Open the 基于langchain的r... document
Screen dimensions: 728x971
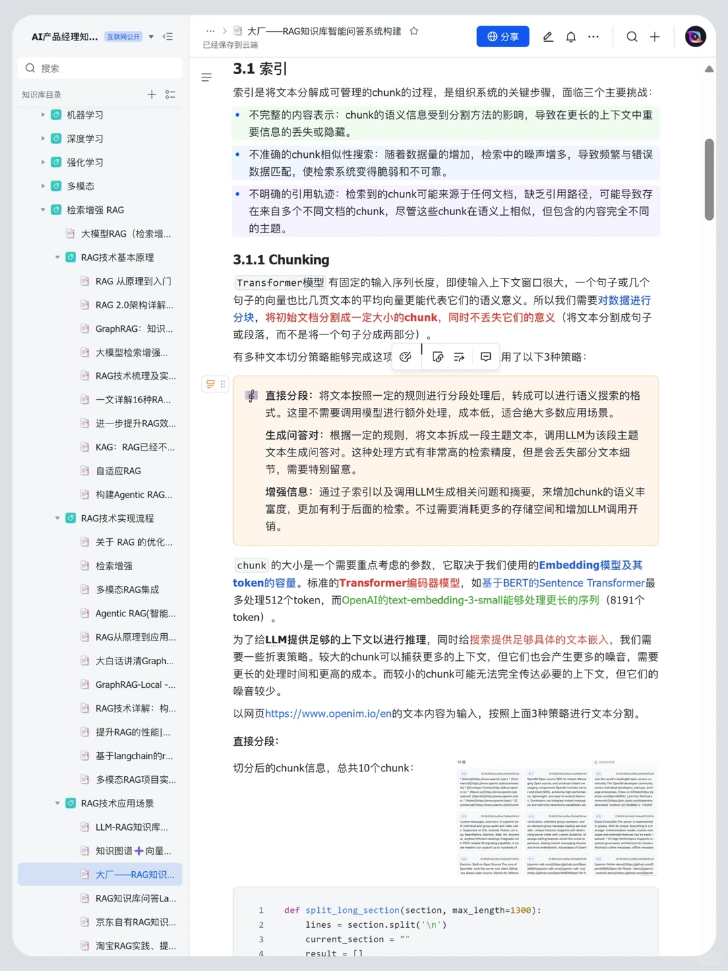click(133, 756)
